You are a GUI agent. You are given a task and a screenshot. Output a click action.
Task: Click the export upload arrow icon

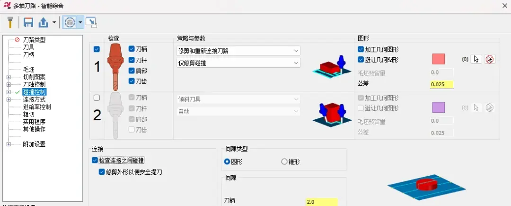pos(44,22)
